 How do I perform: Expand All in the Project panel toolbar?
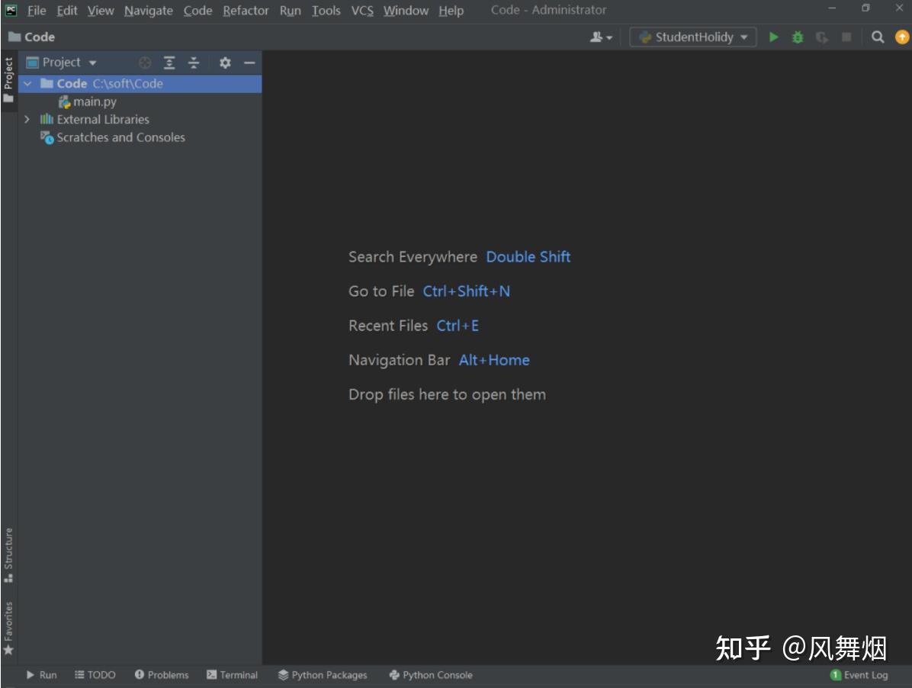[x=169, y=63]
